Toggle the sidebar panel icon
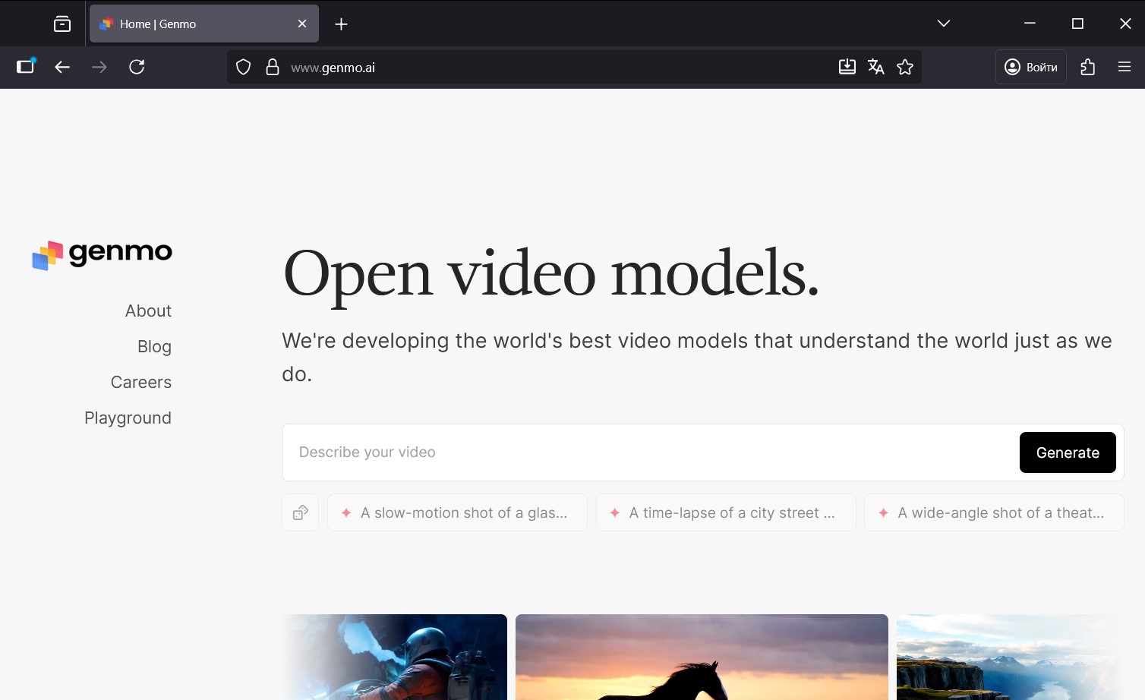 click(26, 67)
